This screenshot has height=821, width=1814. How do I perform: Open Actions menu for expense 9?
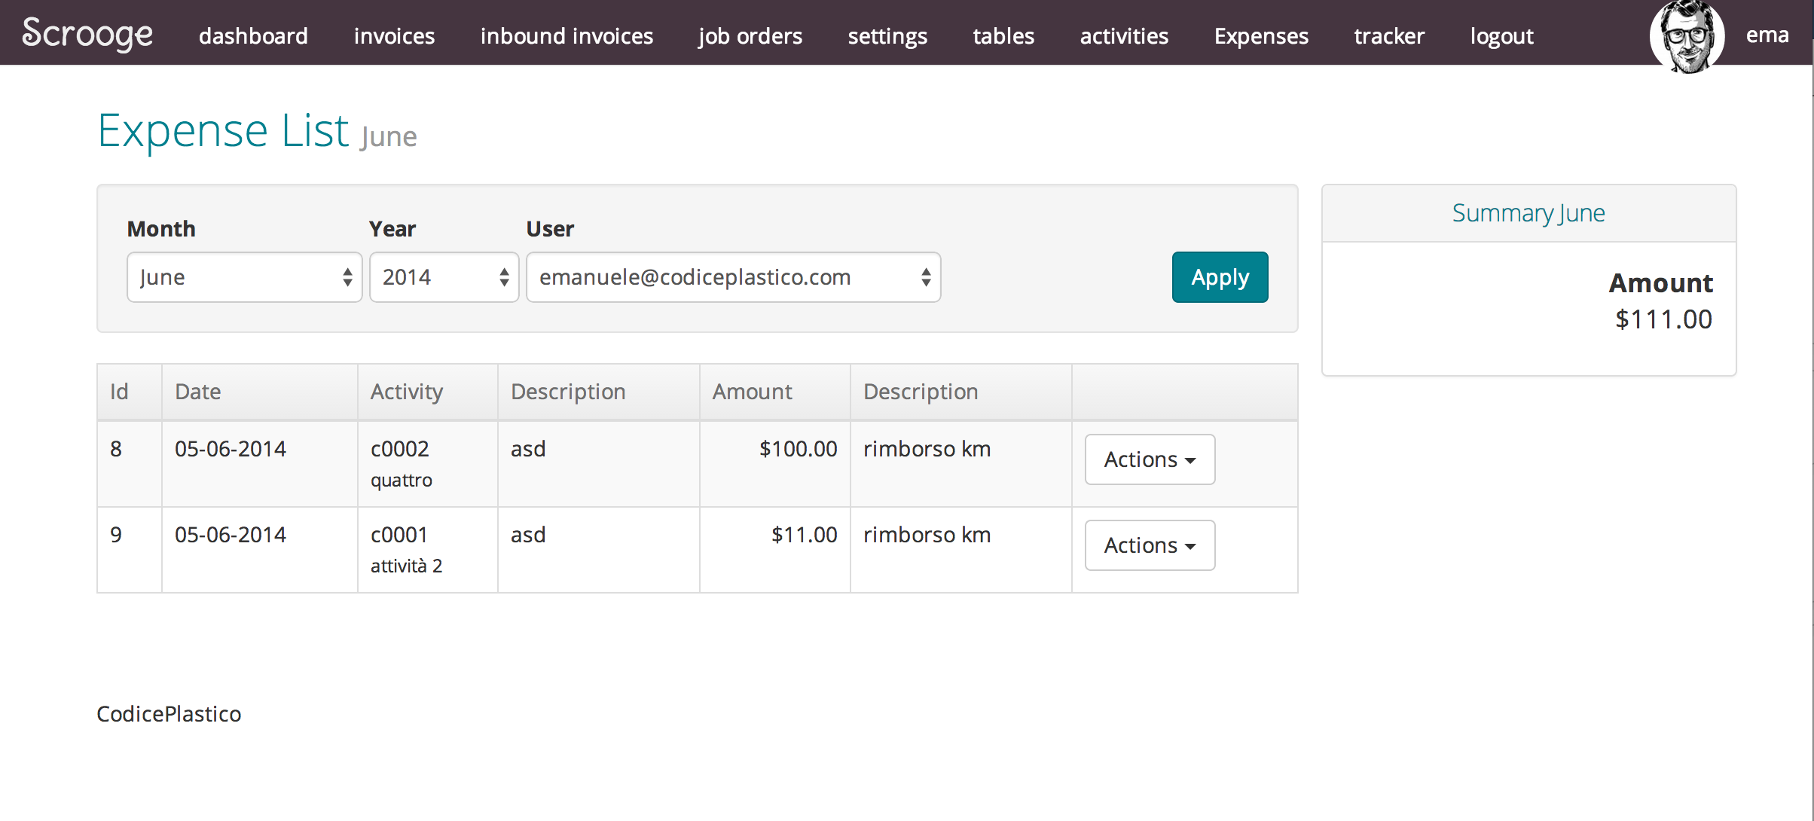click(1149, 545)
